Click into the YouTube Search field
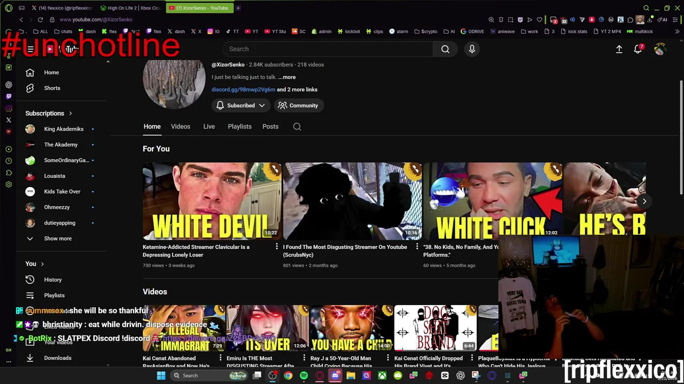The image size is (684, 384). (328, 49)
